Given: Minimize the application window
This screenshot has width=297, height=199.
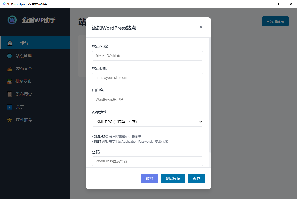Looking at the screenshot, I should pyautogui.click(x=268, y=4).
